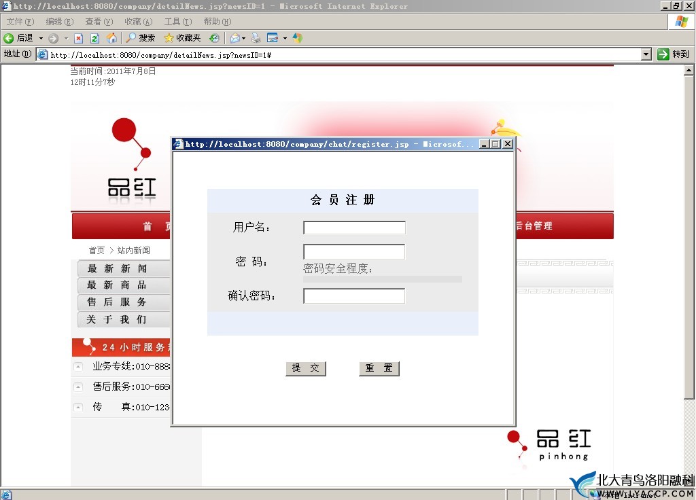696x500 pixels.
Task: Focus the 确认密码 confirm password field
Action: tap(354, 296)
